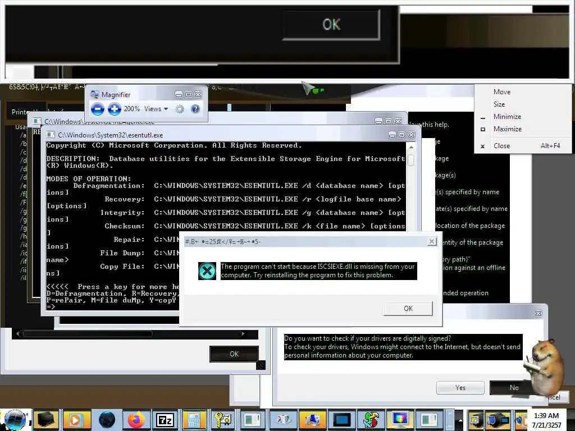Open 7-Zip from the taskbar
Viewport: 575px width, 431px height.
(165, 420)
